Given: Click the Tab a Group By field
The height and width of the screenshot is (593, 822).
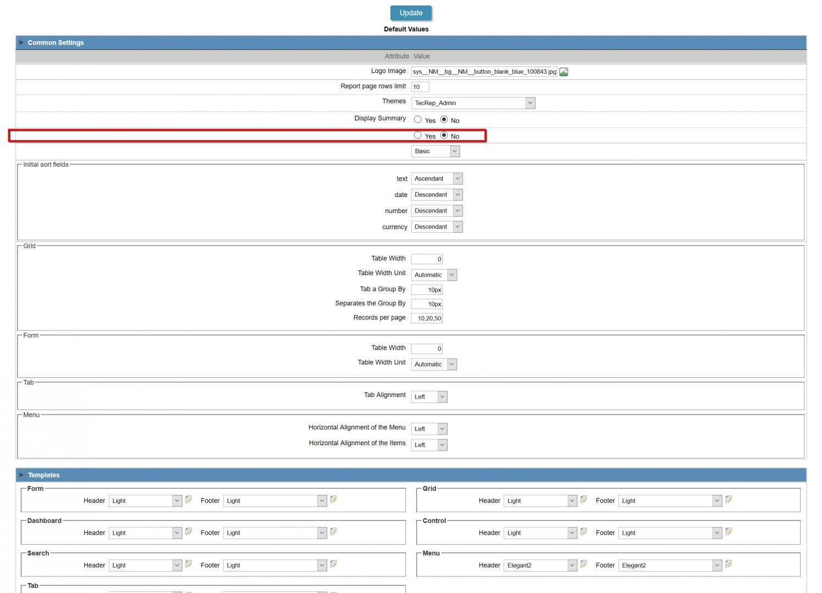Looking at the screenshot, I should point(427,290).
